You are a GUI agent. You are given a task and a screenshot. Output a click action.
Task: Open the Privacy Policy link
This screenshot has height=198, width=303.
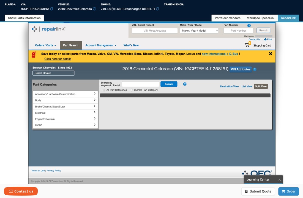54,170
